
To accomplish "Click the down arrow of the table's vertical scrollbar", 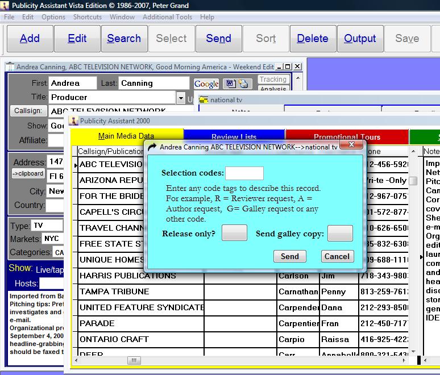I will tap(413, 352).
